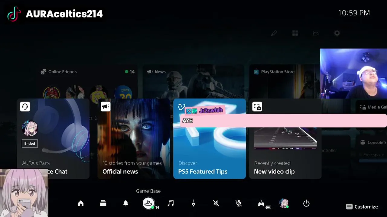Click the Game Base label

[148, 191]
